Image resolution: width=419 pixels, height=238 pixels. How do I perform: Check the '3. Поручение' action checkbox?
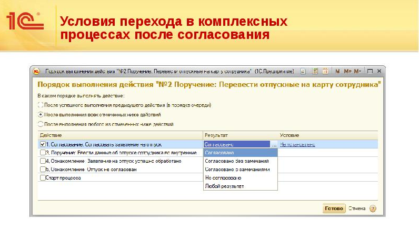(x=42, y=152)
